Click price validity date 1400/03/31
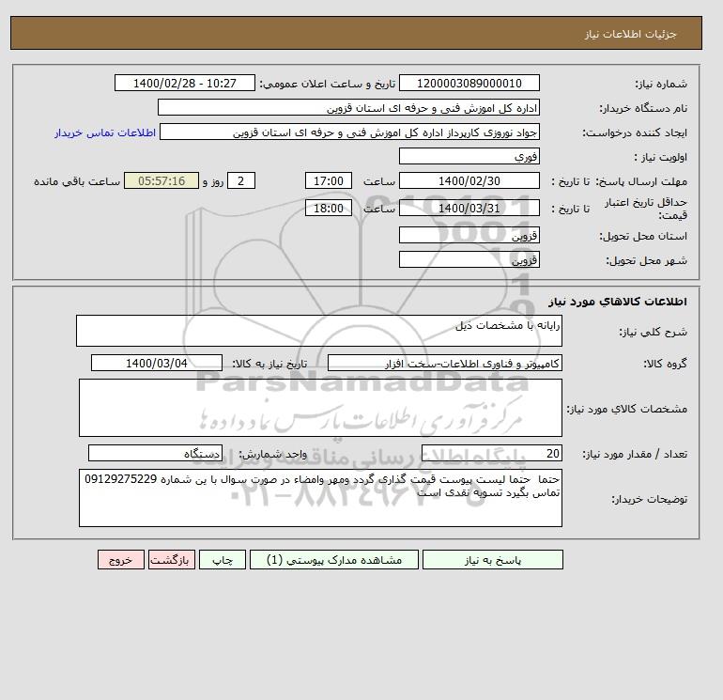The width and height of the screenshot is (723, 700). point(469,208)
